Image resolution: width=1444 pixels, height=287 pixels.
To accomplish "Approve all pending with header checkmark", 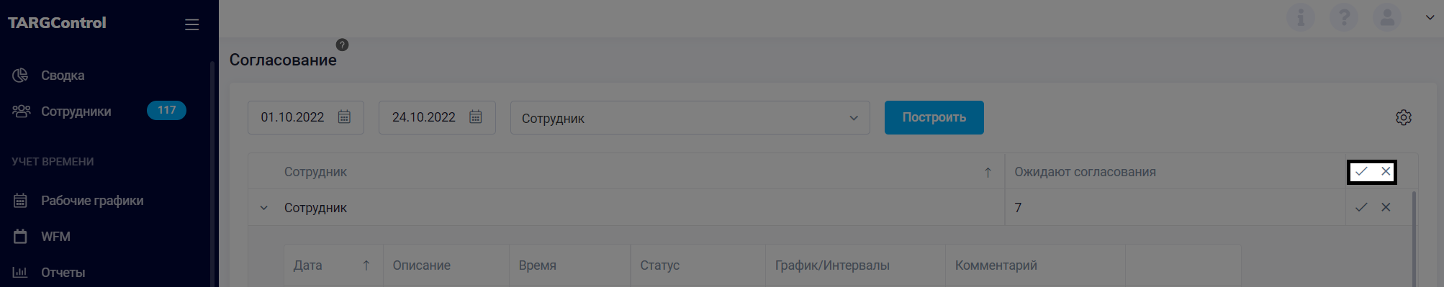I will [1361, 171].
